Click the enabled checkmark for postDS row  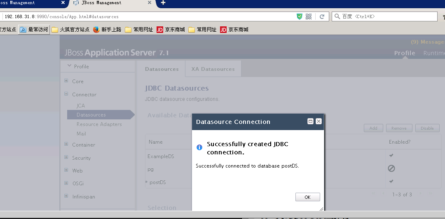point(391,182)
